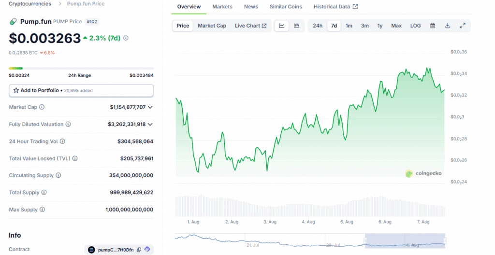Viewport: 495px width, 255px height.
Task: Set chart range to 1y
Action: click(380, 26)
